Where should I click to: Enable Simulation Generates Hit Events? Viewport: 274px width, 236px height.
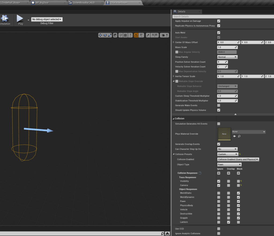[219, 124]
